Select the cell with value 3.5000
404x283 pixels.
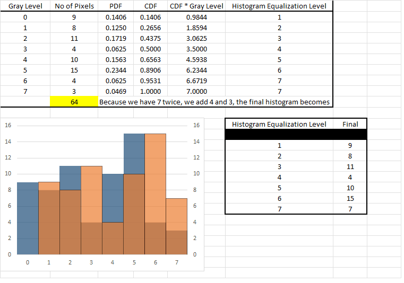196,49
